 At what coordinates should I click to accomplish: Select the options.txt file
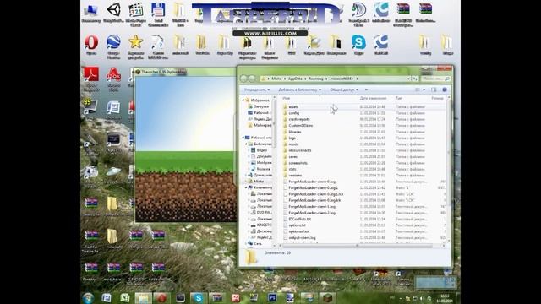coord(297,225)
